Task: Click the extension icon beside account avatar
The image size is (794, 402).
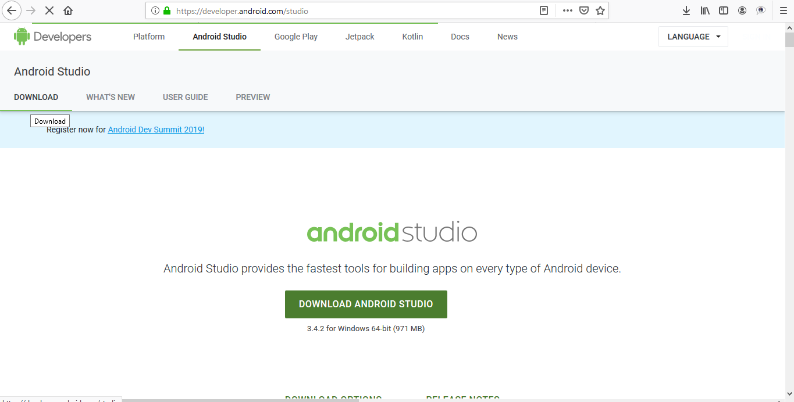Action: click(760, 10)
